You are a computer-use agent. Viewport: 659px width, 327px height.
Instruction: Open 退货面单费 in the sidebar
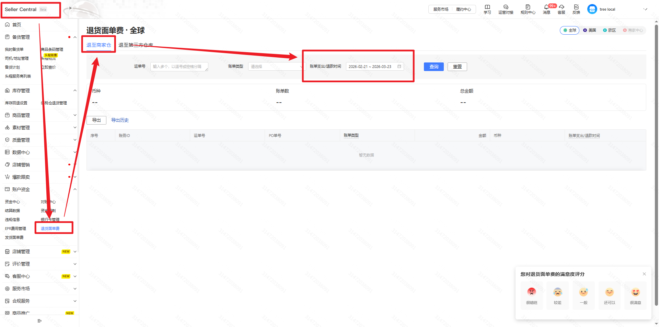[50, 229]
